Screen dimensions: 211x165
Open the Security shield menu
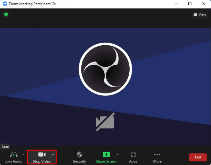tap(80, 157)
